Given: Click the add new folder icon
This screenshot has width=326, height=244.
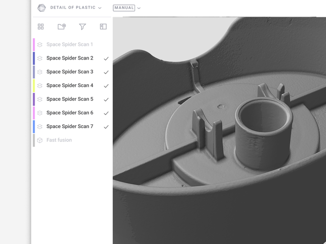Looking at the screenshot, I should tap(62, 27).
